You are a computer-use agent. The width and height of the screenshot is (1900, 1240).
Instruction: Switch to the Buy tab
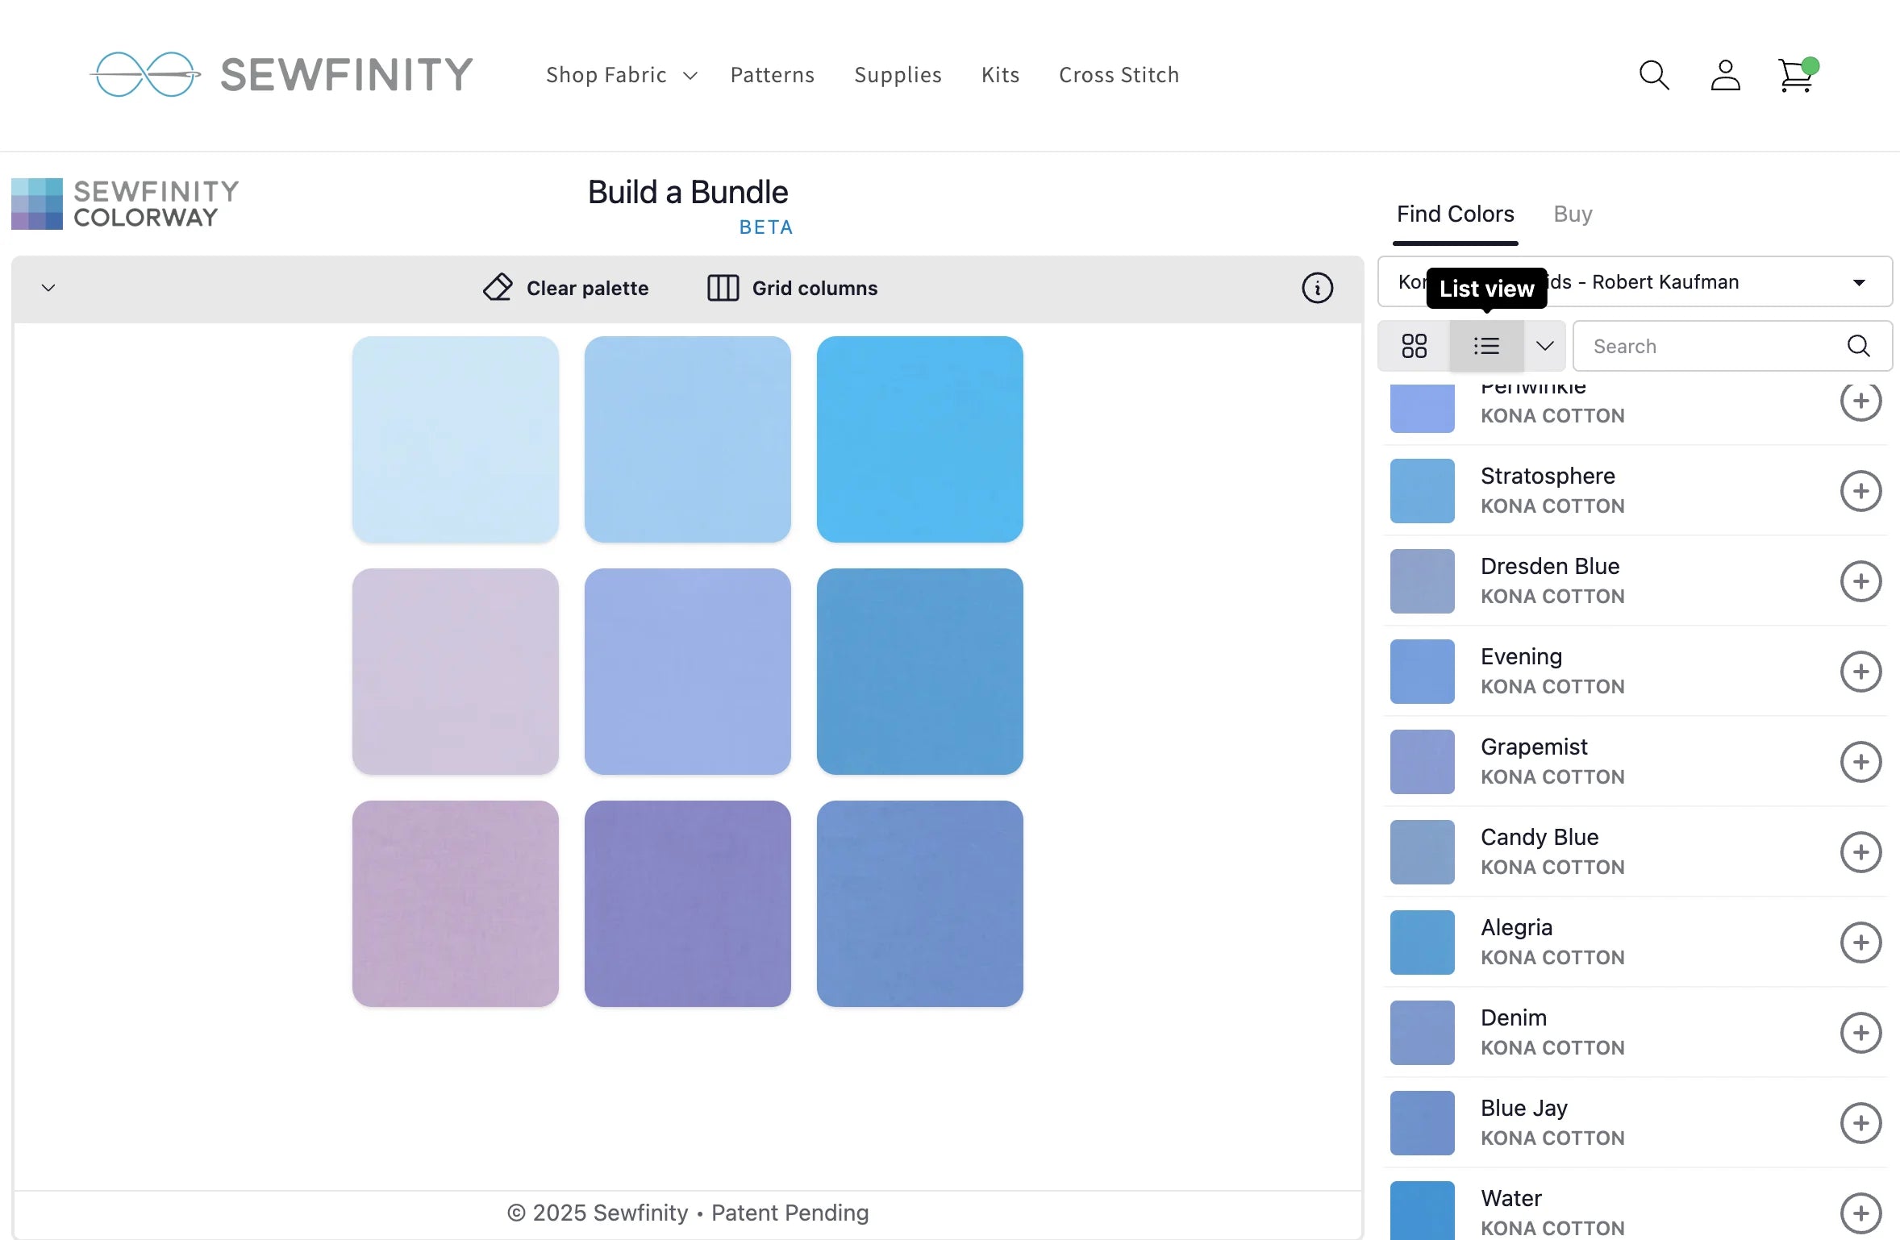tap(1573, 214)
